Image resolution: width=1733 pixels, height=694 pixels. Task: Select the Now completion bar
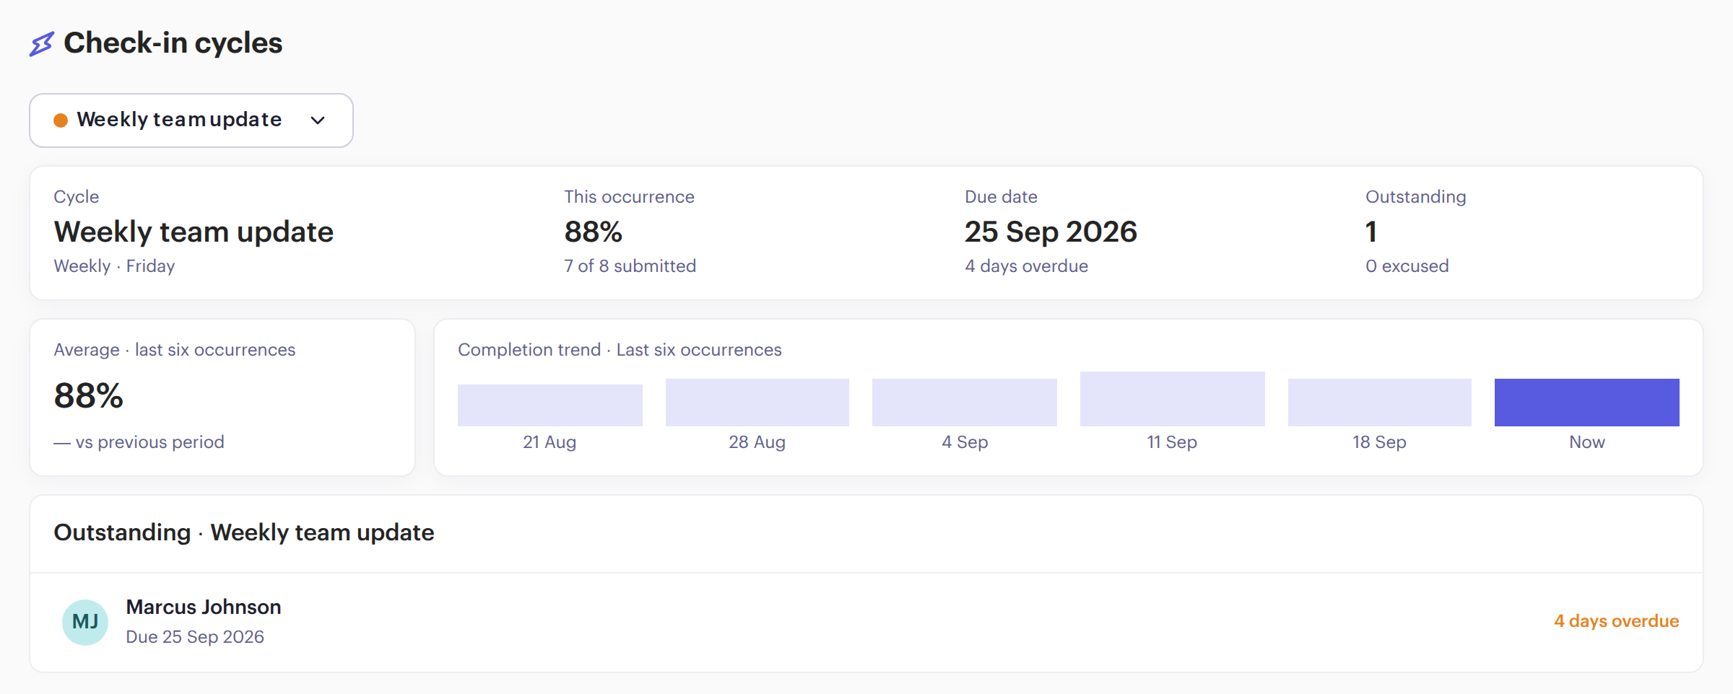[1587, 403]
